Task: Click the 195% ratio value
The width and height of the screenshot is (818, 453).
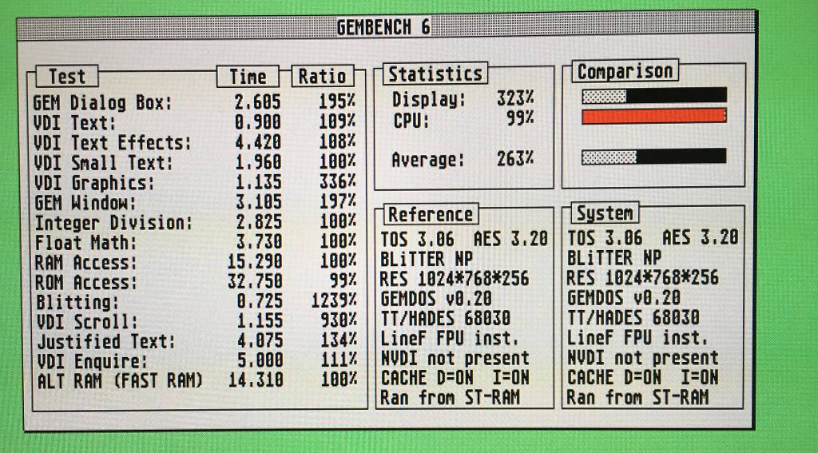Action: click(337, 101)
